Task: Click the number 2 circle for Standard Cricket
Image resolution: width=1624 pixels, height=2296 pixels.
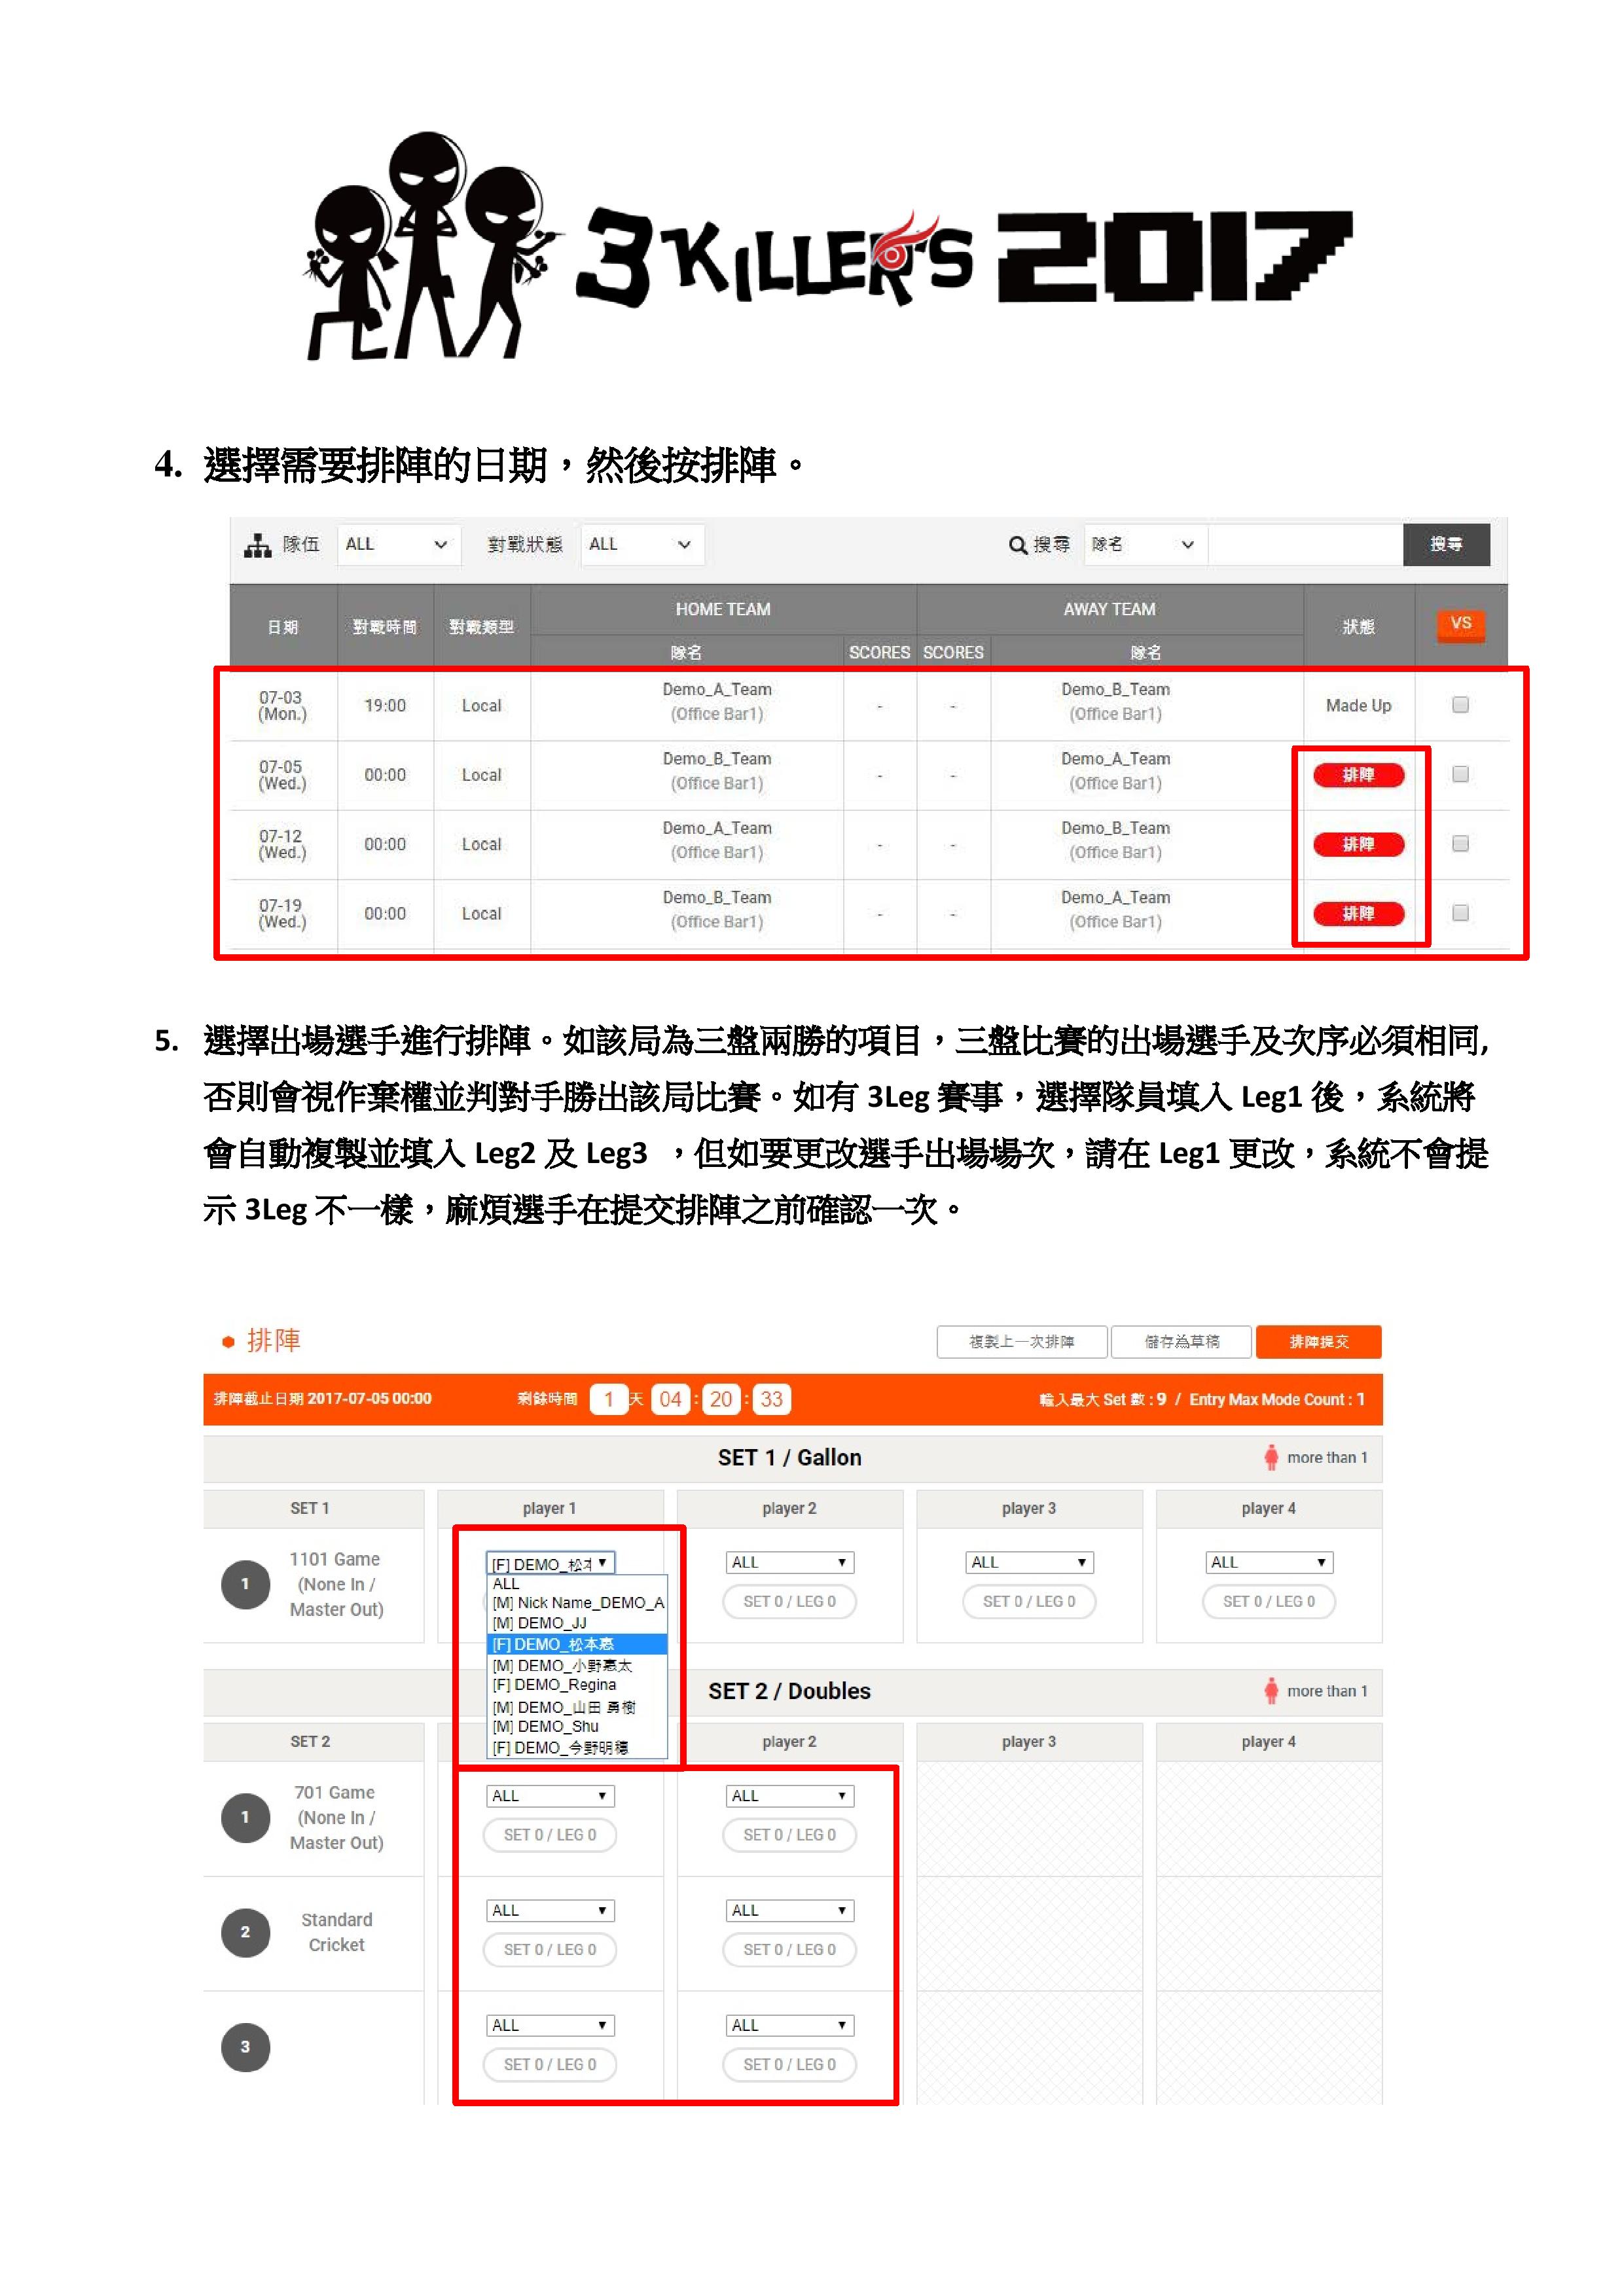Action: point(245,1932)
